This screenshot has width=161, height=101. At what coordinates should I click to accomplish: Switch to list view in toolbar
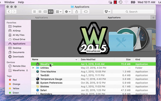40,12
